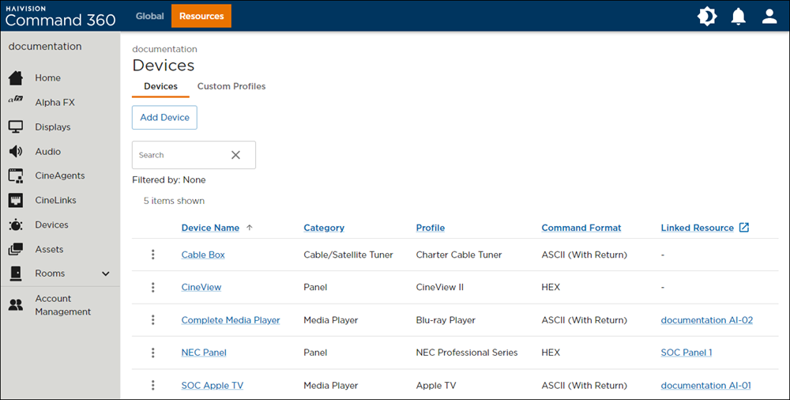Screen dimensions: 790x400
Task: Open the notifications bell
Action: tap(739, 16)
